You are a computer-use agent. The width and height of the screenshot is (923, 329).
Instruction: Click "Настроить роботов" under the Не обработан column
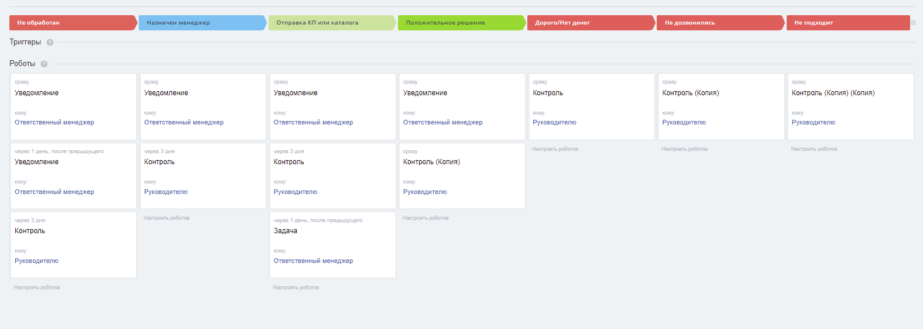point(37,288)
